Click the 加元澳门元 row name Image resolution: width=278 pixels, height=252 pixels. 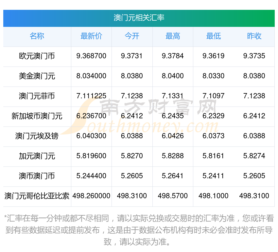[x=37, y=156]
